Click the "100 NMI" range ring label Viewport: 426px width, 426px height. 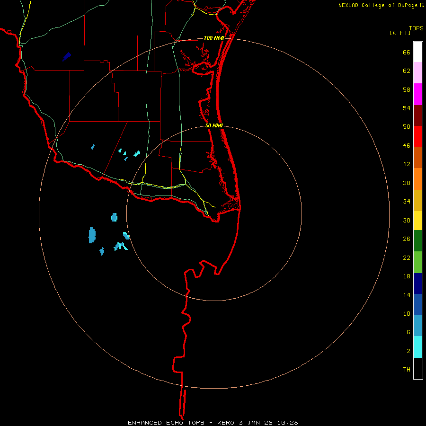tap(214, 38)
